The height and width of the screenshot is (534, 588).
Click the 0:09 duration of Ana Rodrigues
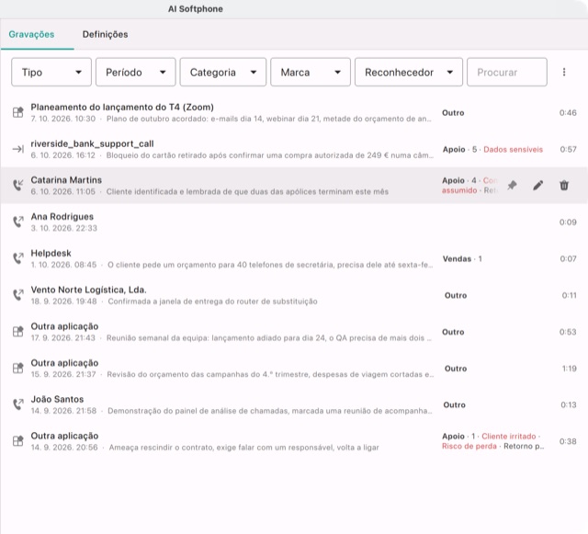(x=568, y=222)
